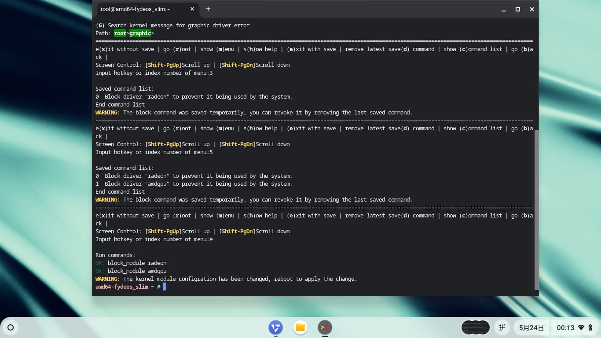Image resolution: width=601 pixels, height=338 pixels.
Task: Click the 'amd64-fydeos_slim ~ #' prompt text
Action: point(128,287)
